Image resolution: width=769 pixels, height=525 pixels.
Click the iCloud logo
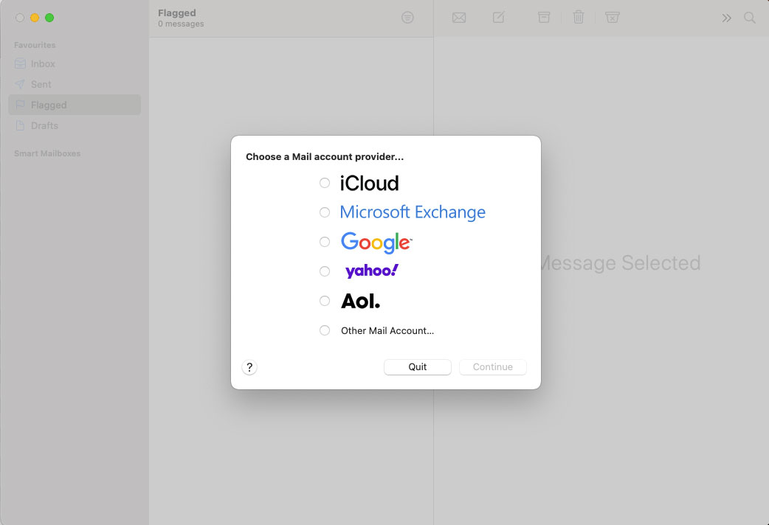tap(369, 184)
